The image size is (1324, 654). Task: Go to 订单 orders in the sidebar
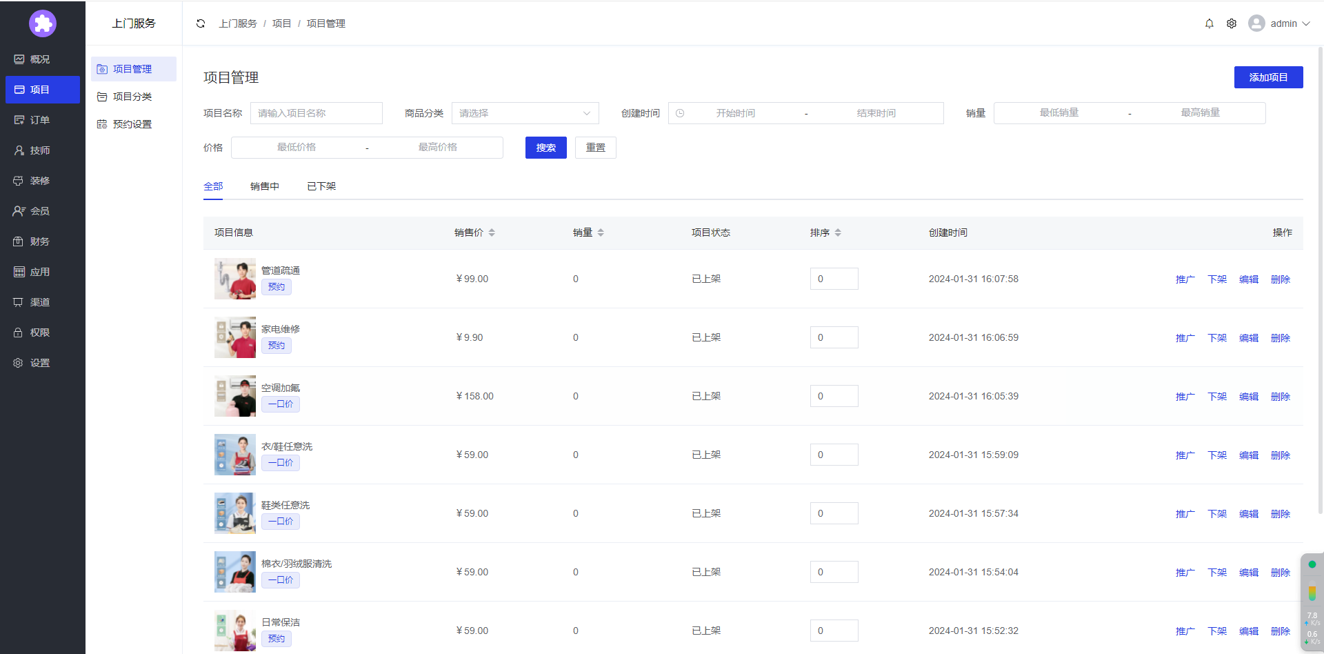[40, 120]
